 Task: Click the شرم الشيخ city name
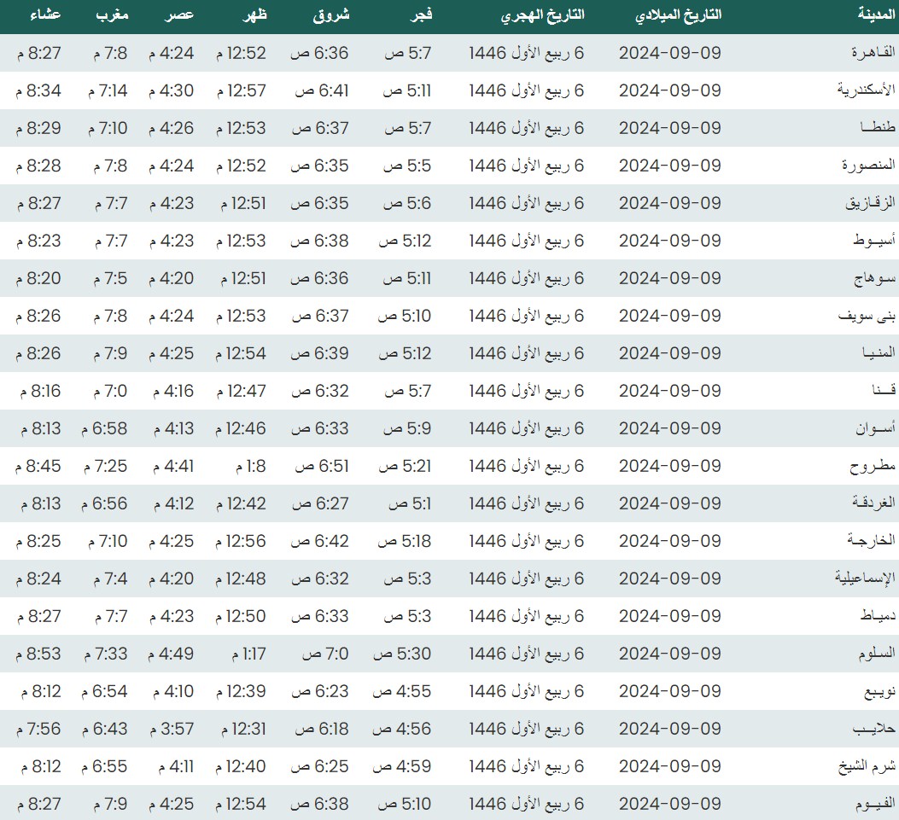coord(866,766)
